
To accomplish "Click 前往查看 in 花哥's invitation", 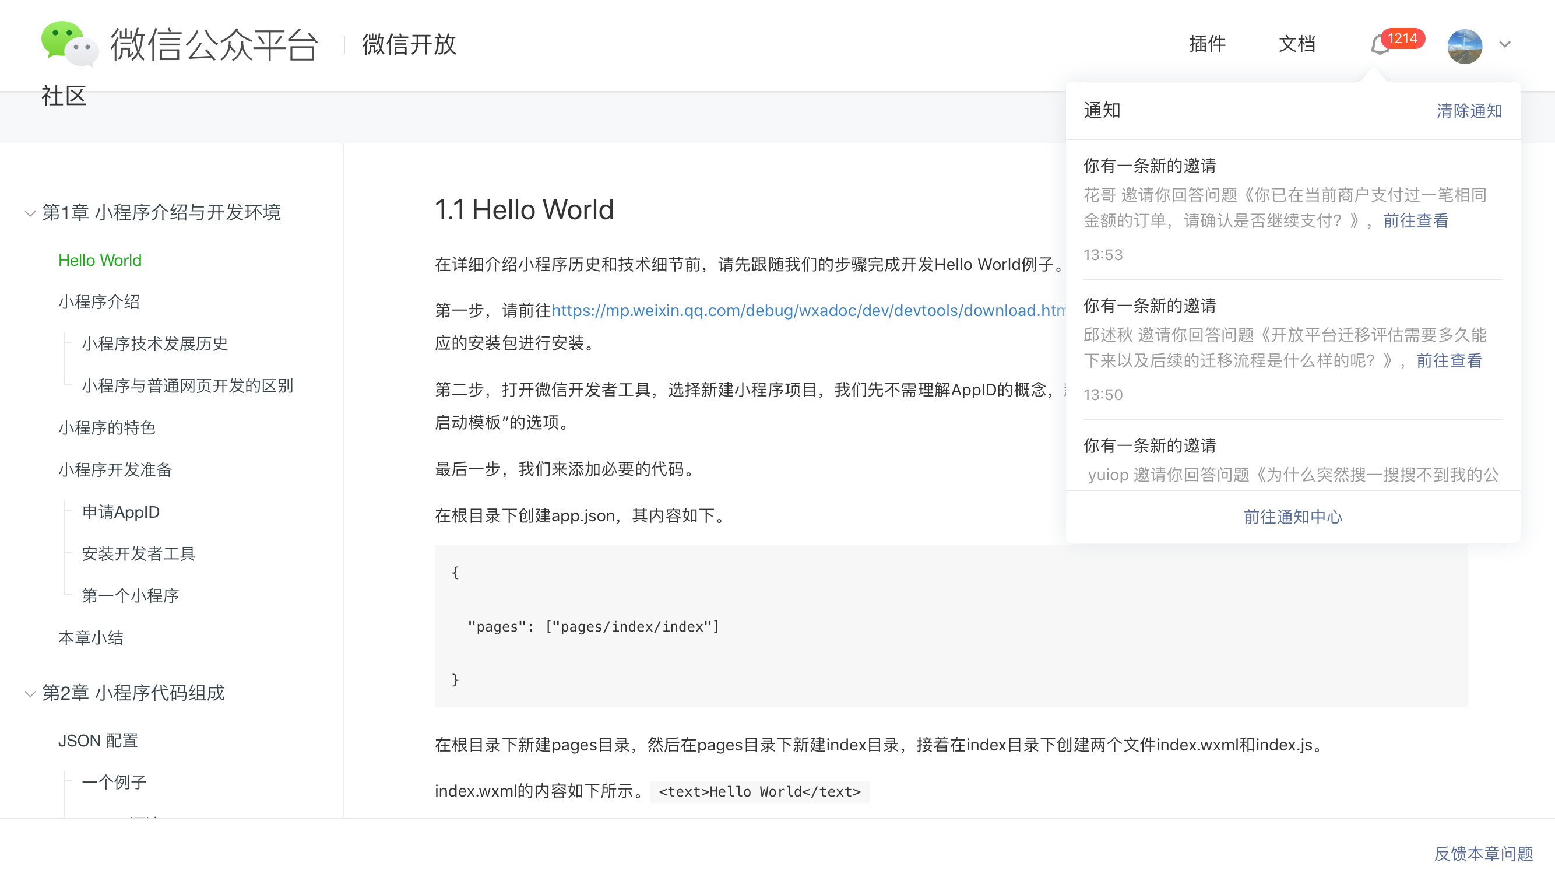I will (1415, 221).
